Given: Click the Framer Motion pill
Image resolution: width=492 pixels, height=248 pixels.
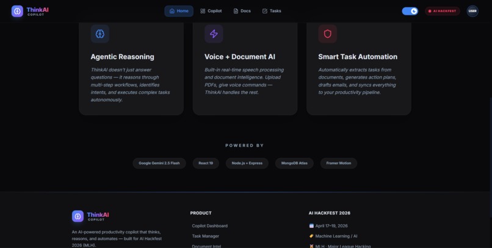Looking at the screenshot, I should coord(339,163).
